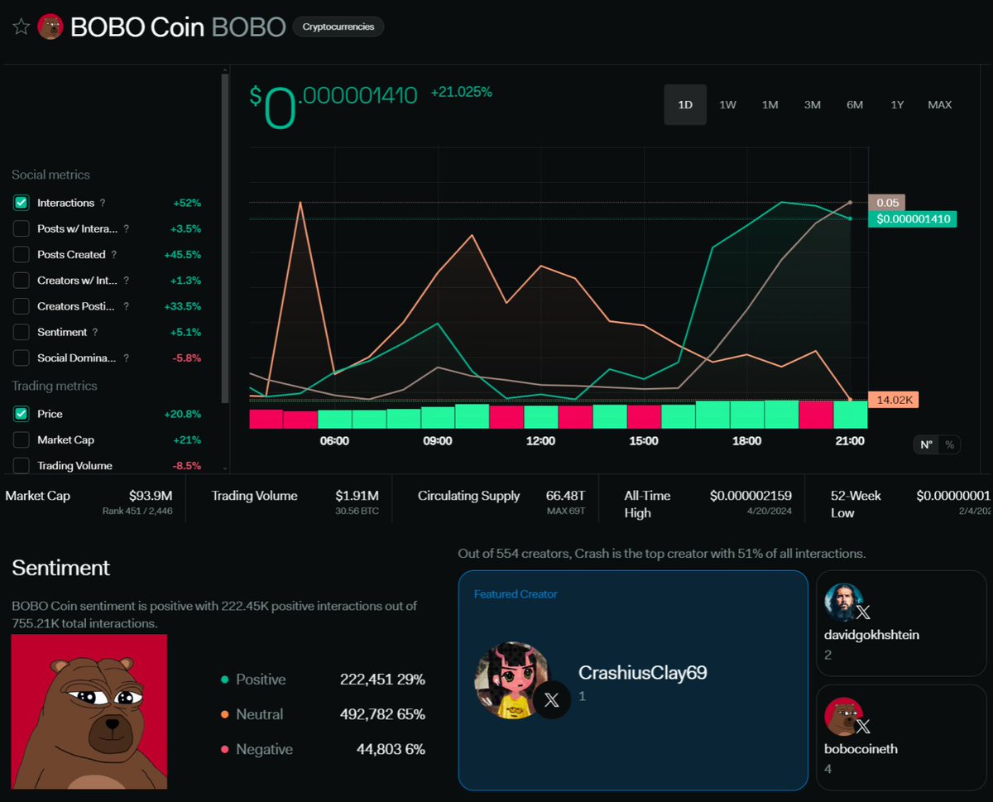
Task: Click the Rank 451 / 2,446 text
Action: coord(139,512)
